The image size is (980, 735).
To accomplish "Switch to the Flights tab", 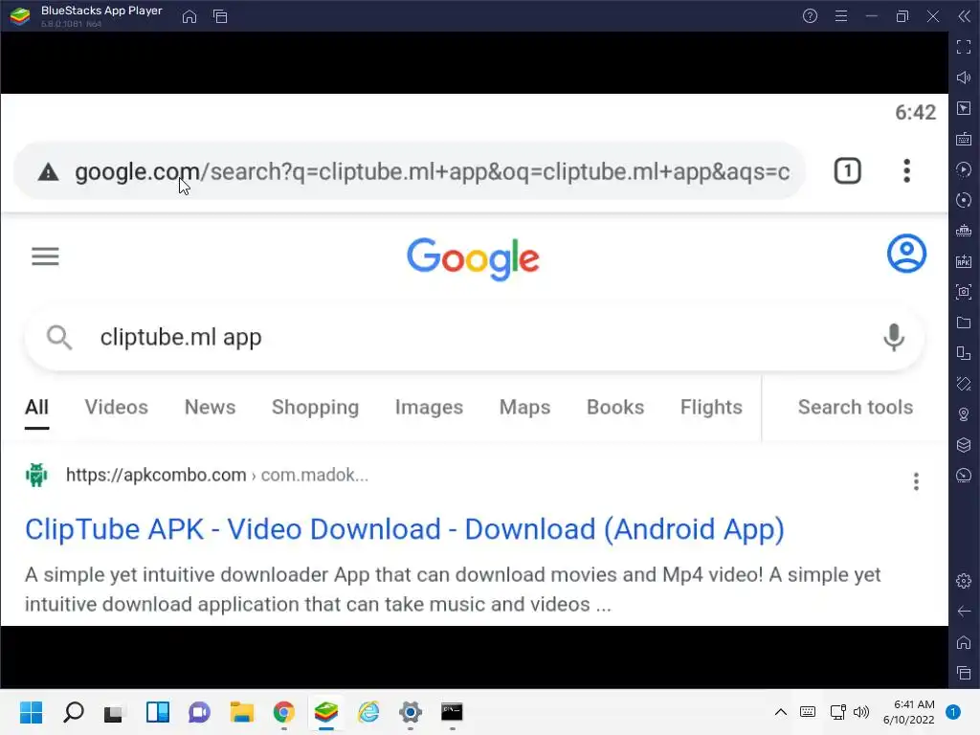I will click(x=711, y=408).
